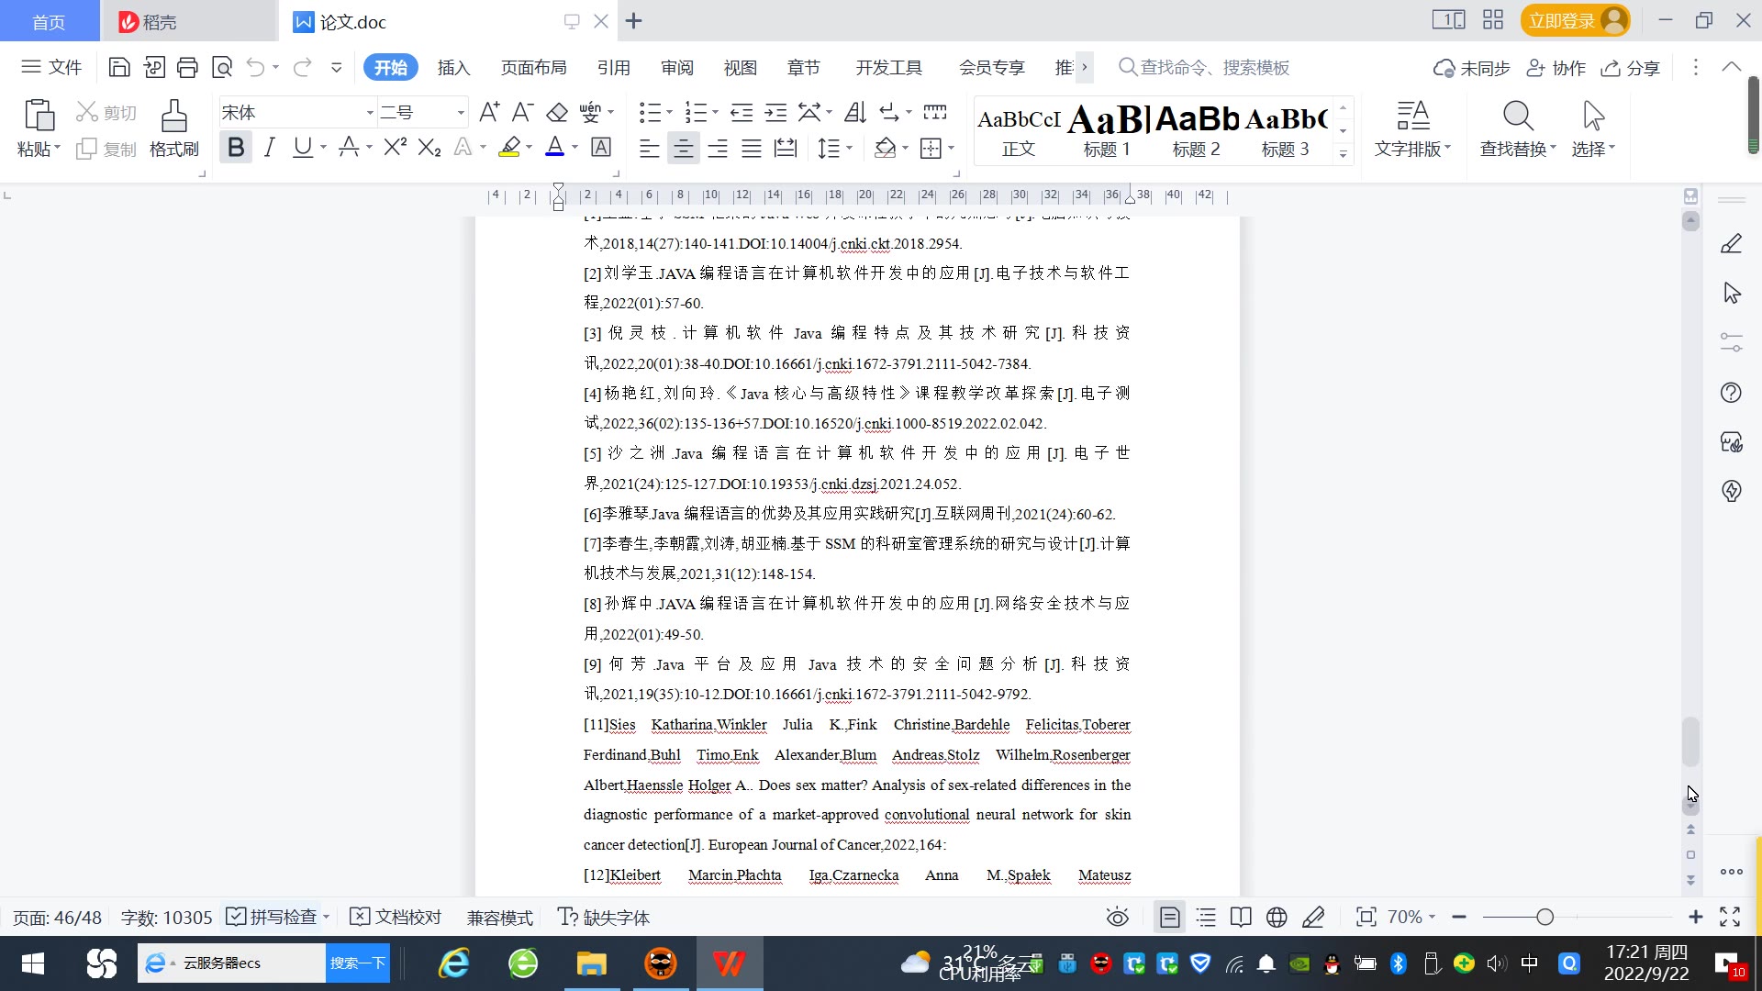Click the 搜索一下 taskbar search button
Image resolution: width=1762 pixels, height=991 pixels.
coord(357,963)
